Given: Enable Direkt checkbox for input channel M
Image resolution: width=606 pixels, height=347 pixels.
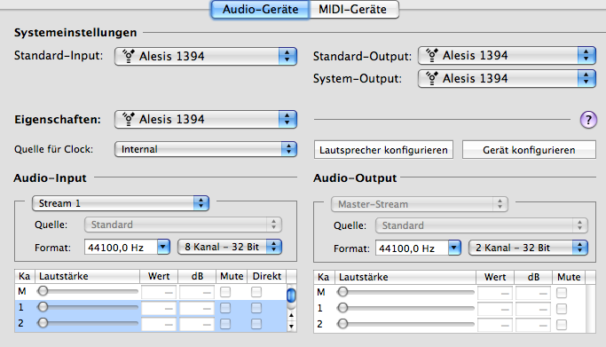Looking at the screenshot, I should [x=256, y=292].
